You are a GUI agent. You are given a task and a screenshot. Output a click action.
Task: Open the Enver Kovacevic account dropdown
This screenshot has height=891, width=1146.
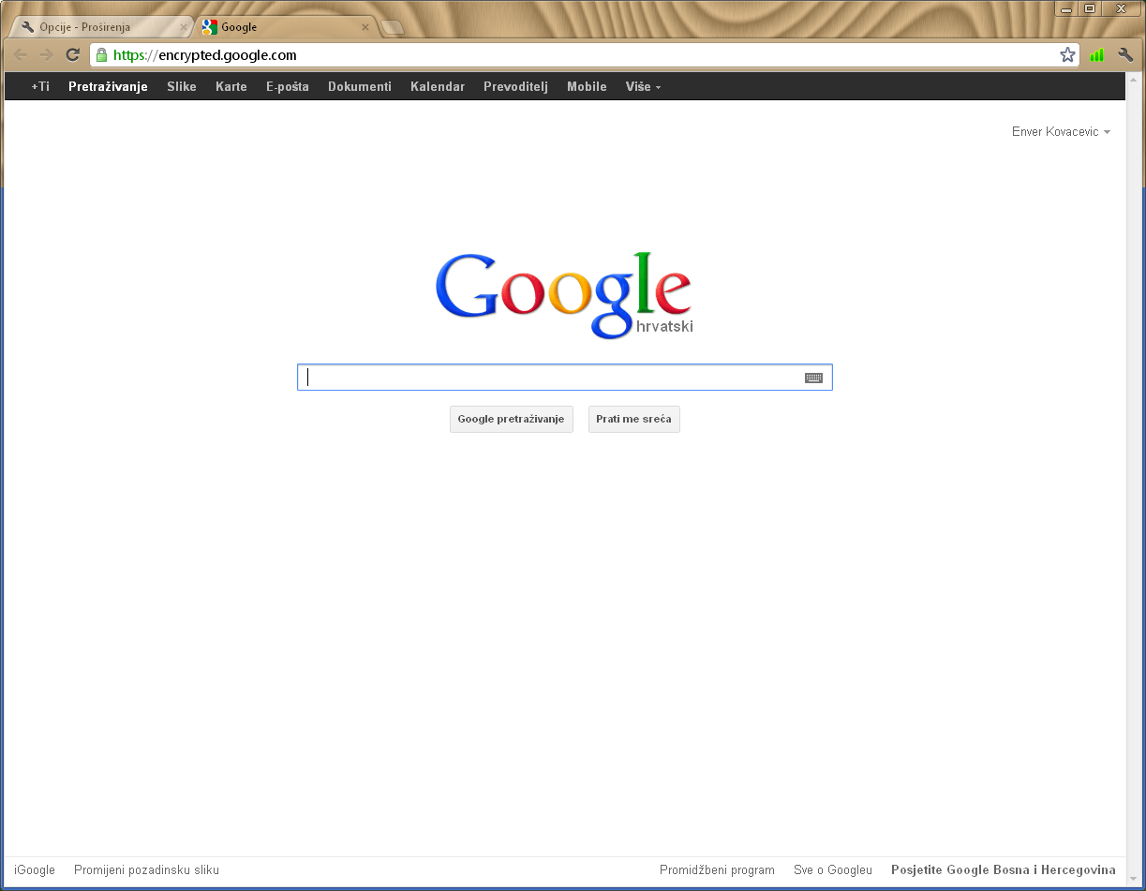[x=1061, y=131]
